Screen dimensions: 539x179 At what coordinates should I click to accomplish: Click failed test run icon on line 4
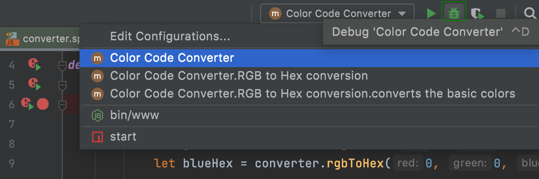click(33, 64)
